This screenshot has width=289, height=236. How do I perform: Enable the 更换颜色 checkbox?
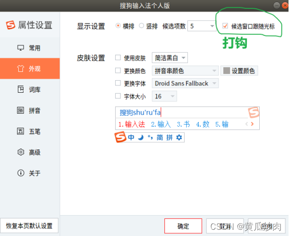click(x=118, y=70)
